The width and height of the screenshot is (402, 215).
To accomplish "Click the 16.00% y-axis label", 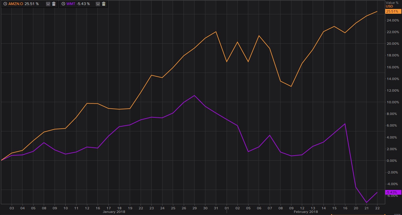I will pos(392,67).
